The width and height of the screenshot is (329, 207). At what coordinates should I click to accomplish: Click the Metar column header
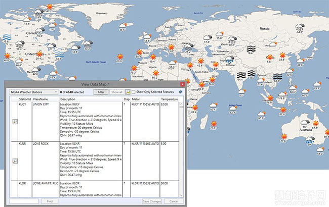tap(145, 99)
